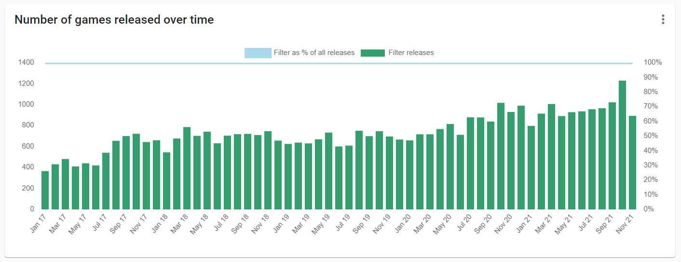Viewport: 681px width, 262px height.
Task: Toggle 'Filter releases' legend series
Action: [x=397, y=53]
